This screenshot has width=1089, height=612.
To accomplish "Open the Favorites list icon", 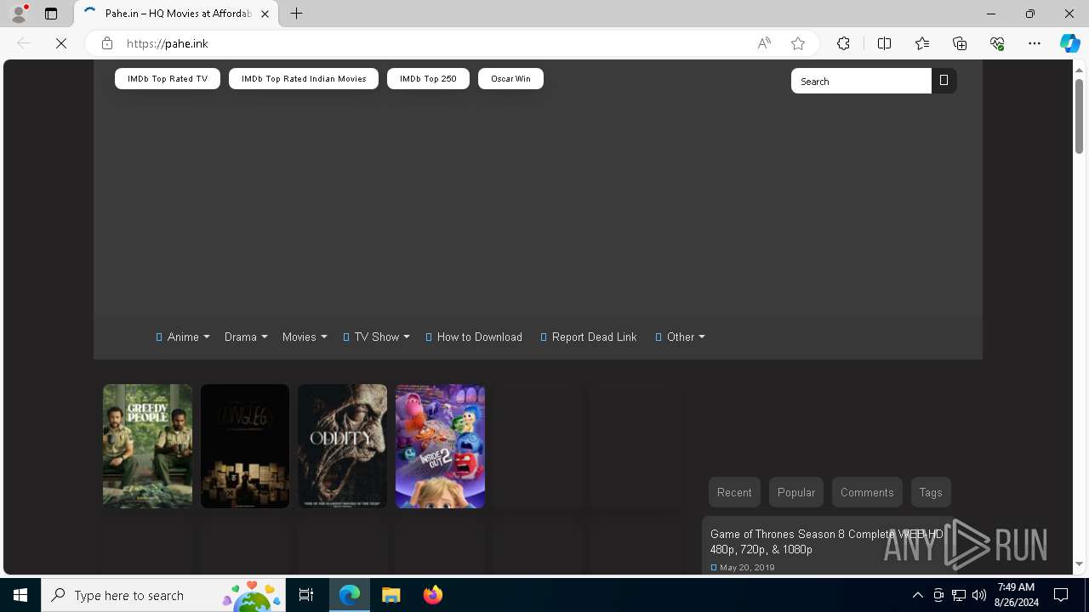I will (x=922, y=43).
